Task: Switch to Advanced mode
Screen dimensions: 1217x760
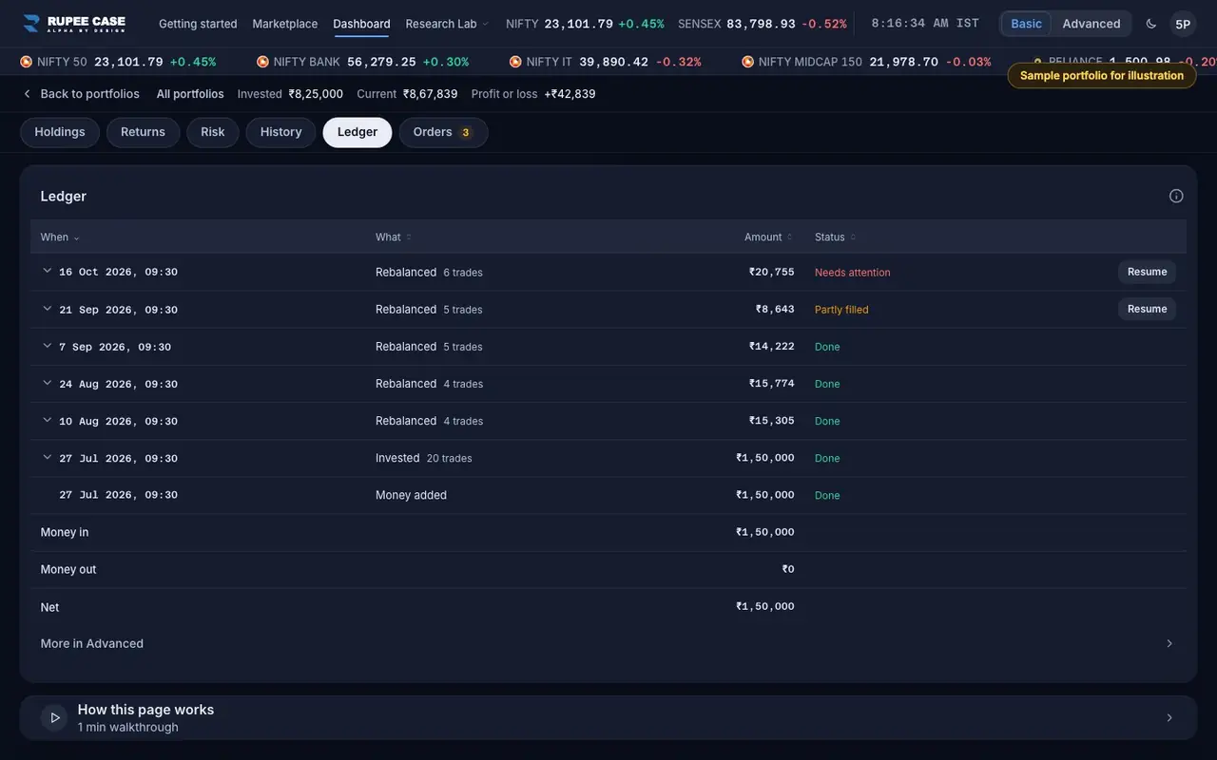Action: coord(1091,24)
